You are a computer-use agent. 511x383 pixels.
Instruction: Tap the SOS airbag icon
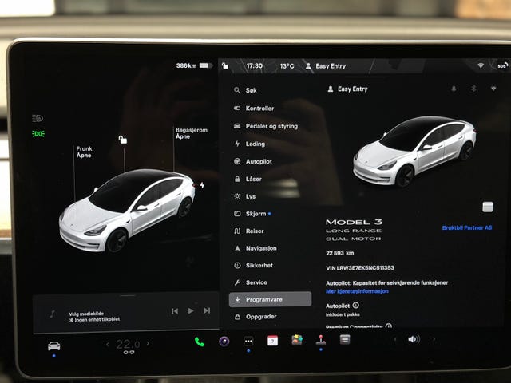point(503,65)
